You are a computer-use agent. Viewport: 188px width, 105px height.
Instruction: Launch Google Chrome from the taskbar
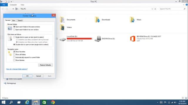tap(53, 102)
